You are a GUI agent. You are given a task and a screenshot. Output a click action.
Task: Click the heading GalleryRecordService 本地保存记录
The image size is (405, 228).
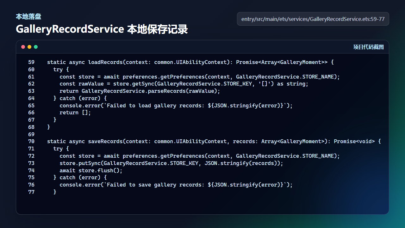[102, 29]
